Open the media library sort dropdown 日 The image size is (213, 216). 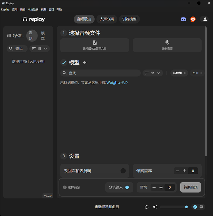39,49
